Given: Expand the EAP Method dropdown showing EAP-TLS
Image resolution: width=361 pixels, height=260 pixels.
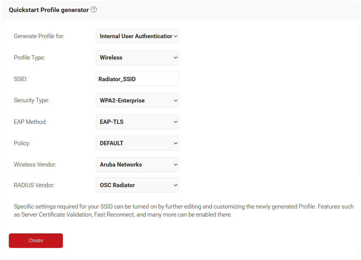Looking at the screenshot, I should pyautogui.click(x=137, y=122).
